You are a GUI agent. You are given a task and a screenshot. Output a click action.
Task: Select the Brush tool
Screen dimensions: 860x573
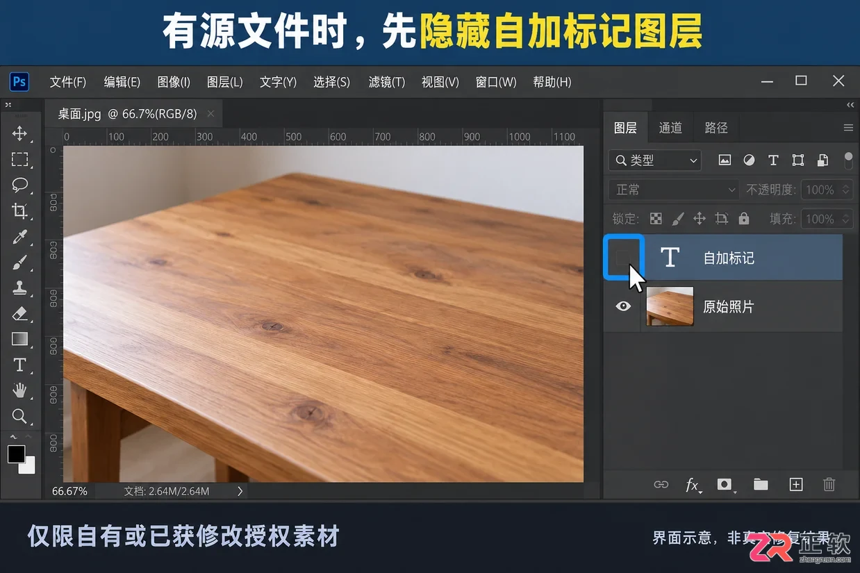19,263
